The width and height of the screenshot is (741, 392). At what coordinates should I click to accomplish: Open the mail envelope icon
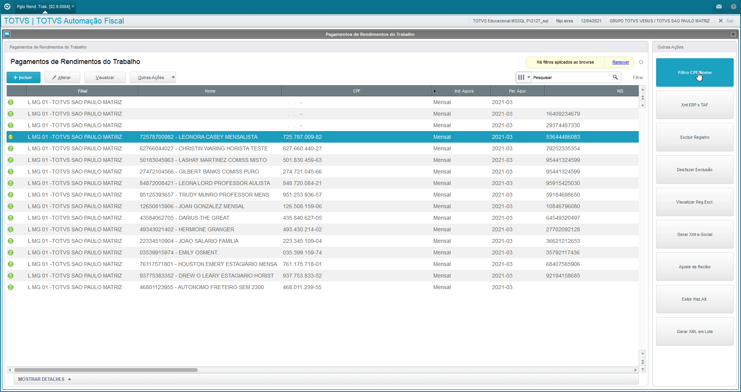click(x=719, y=7)
